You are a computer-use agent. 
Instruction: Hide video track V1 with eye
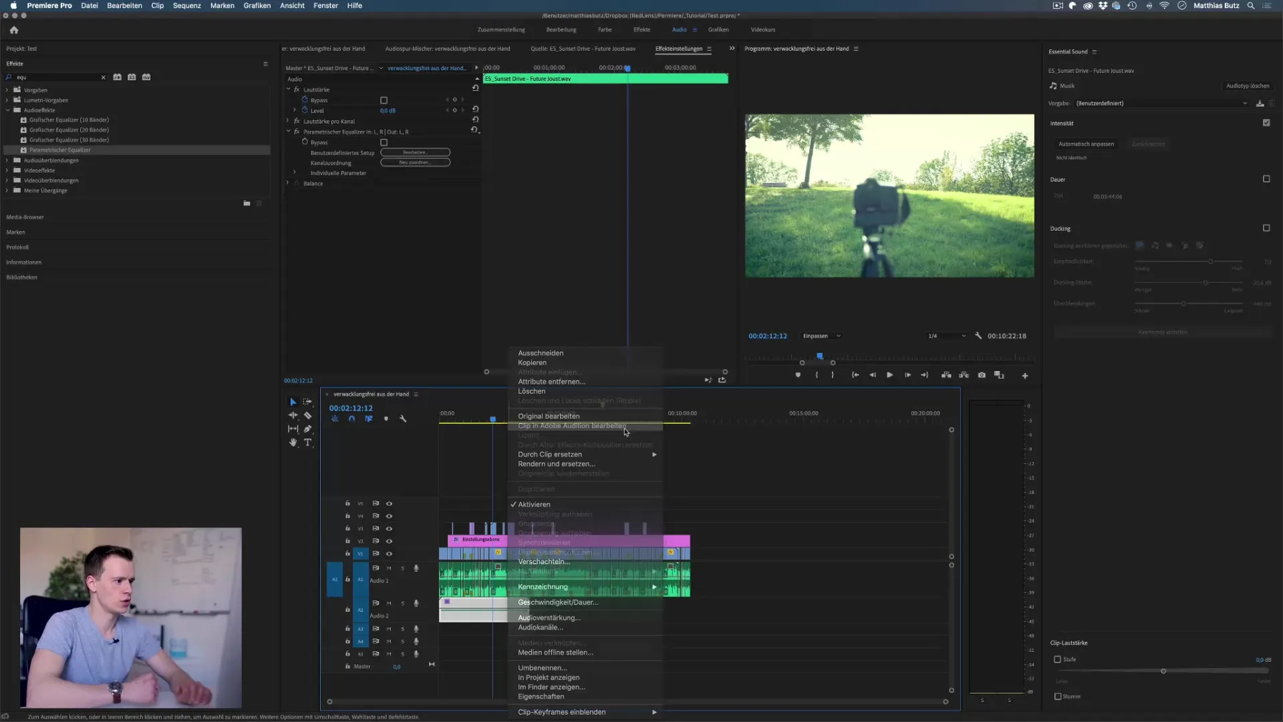tap(389, 554)
